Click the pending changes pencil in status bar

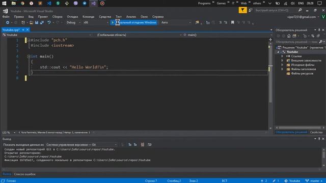click(276, 181)
